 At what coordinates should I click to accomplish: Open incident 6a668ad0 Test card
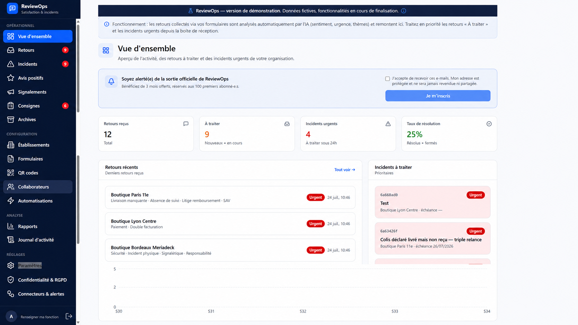(x=432, y=202)
